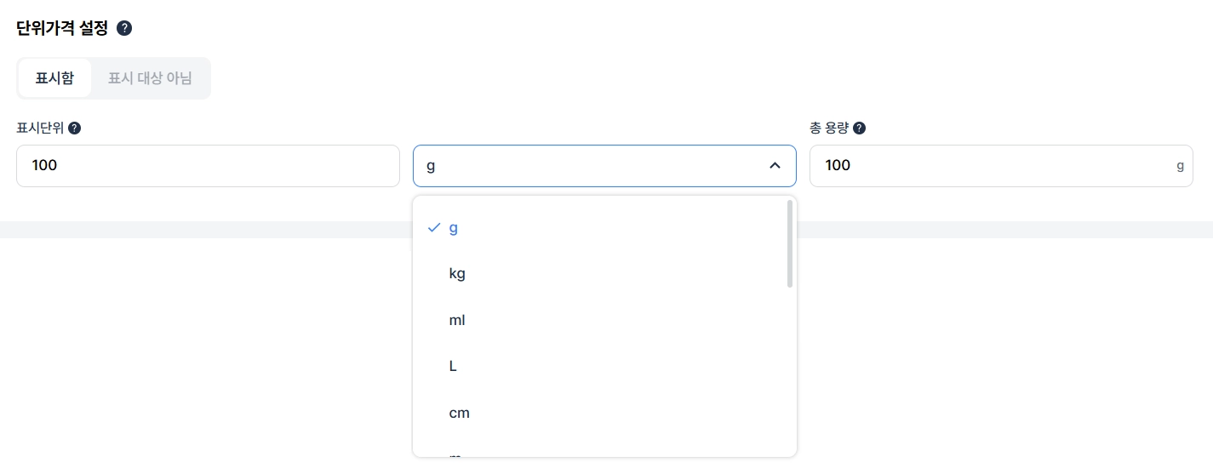Click the 총 용량 field label
The image size is (1213, 468).
point(829,128)
